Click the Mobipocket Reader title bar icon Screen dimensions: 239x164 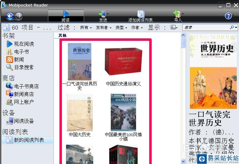tap(4, 5)
